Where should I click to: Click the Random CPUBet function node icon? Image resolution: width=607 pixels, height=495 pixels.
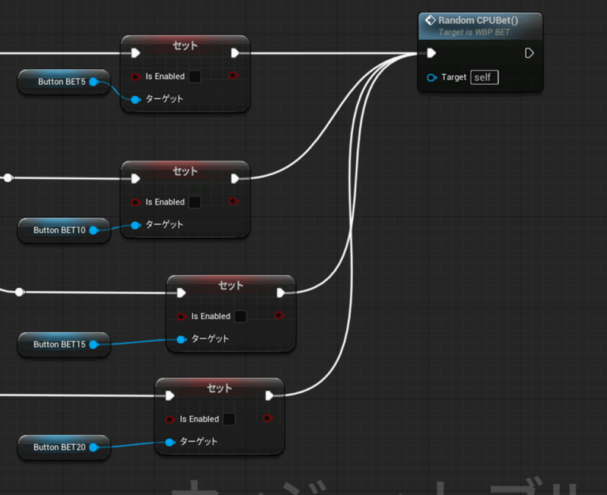[x=430, y=21]
